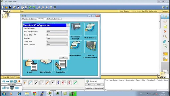Switch to the Config tab
Image resolution: width=170 pixels, height=96 pixels.
[x=33, y=19]
